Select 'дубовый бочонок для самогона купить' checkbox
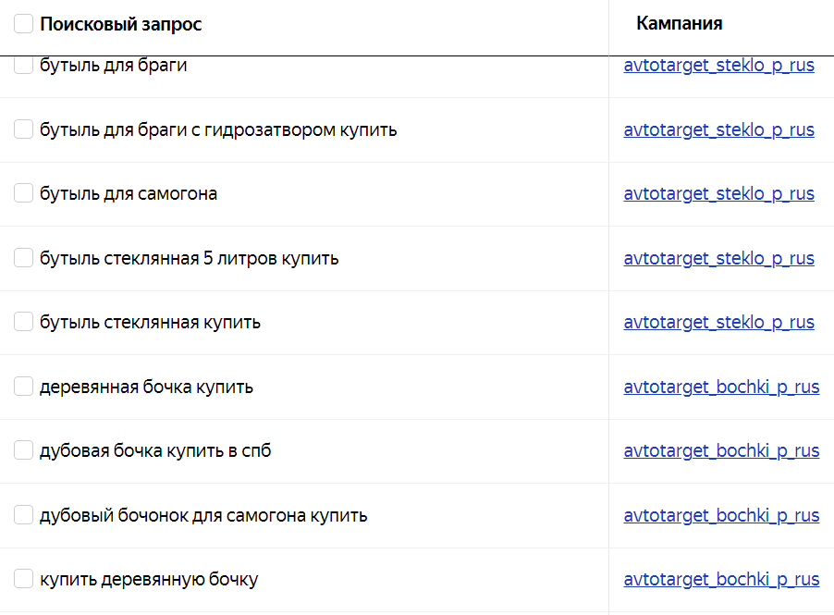Screen dimensions: 834x615 point(23,515)
